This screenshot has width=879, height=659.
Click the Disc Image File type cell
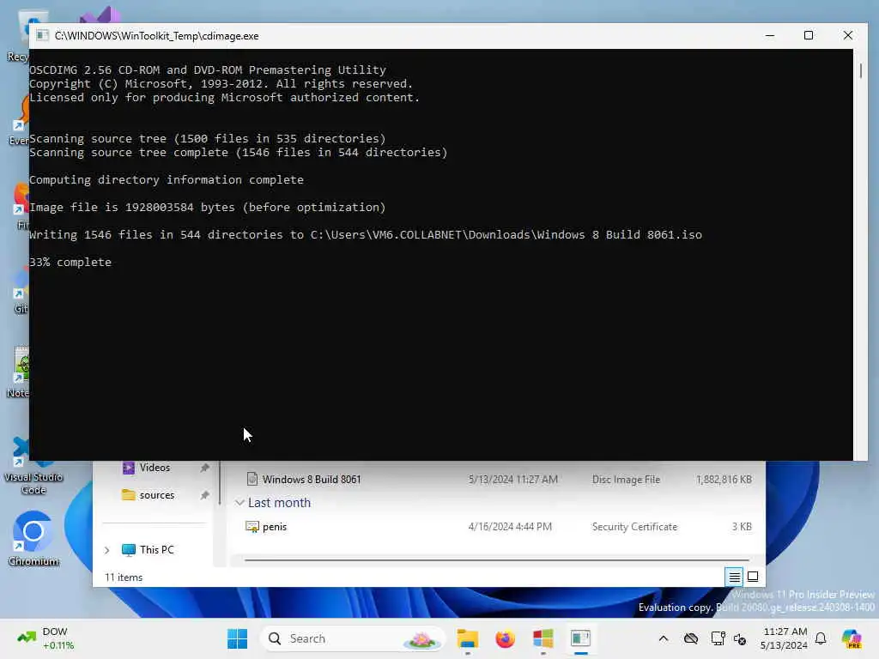pos(626,480)
